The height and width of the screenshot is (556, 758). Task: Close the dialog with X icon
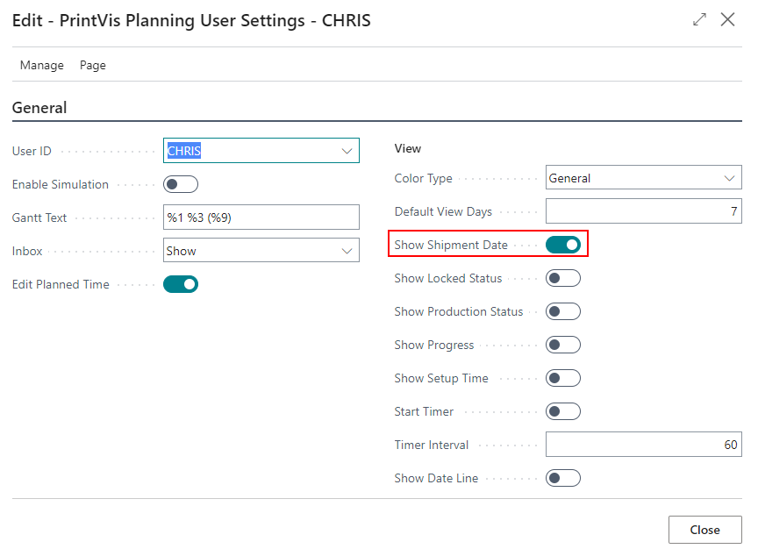[x=727, y=20]
